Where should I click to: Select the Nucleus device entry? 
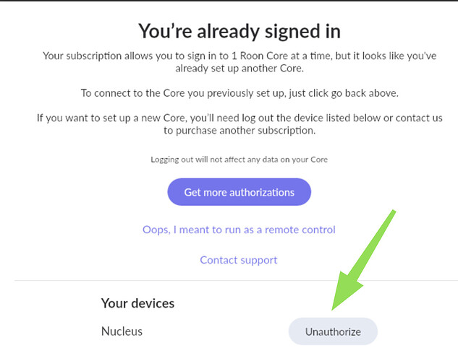122,331
